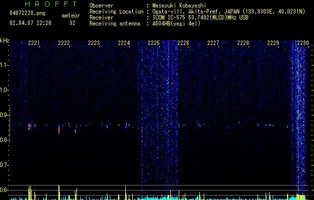Click the 2229 time marker
The height and width of the screenshot is (200, 314).
pyautogui.click(x=273, y=43)
